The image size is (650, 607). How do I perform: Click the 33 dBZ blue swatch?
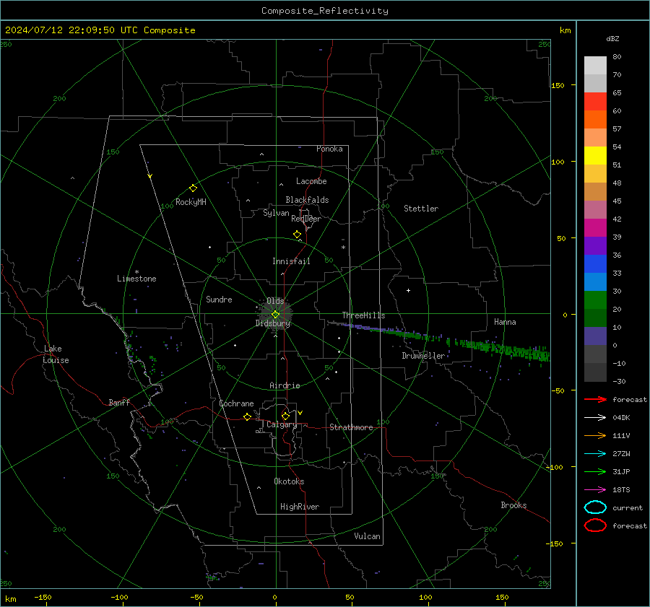pos(595,264)
